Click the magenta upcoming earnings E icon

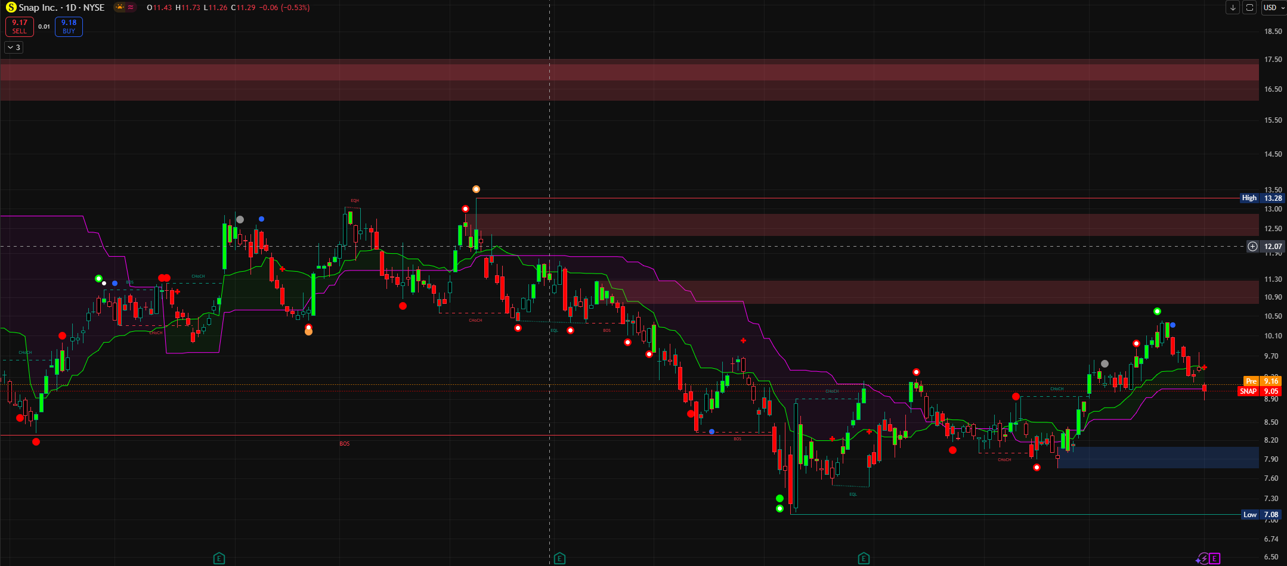click(x=1215, y=558)
